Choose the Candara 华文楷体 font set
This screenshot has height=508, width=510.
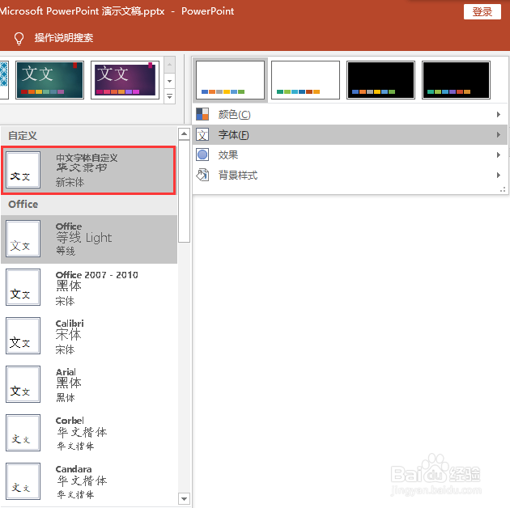click(x=89, y=481)
